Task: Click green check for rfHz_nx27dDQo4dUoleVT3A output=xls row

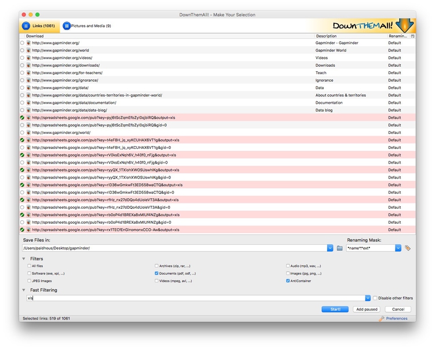Action: point(22,200)
